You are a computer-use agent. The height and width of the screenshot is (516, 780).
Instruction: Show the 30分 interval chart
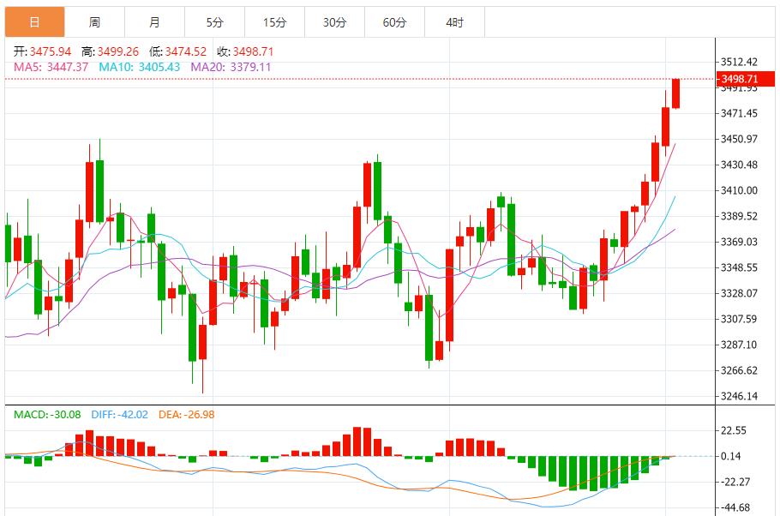334,22
